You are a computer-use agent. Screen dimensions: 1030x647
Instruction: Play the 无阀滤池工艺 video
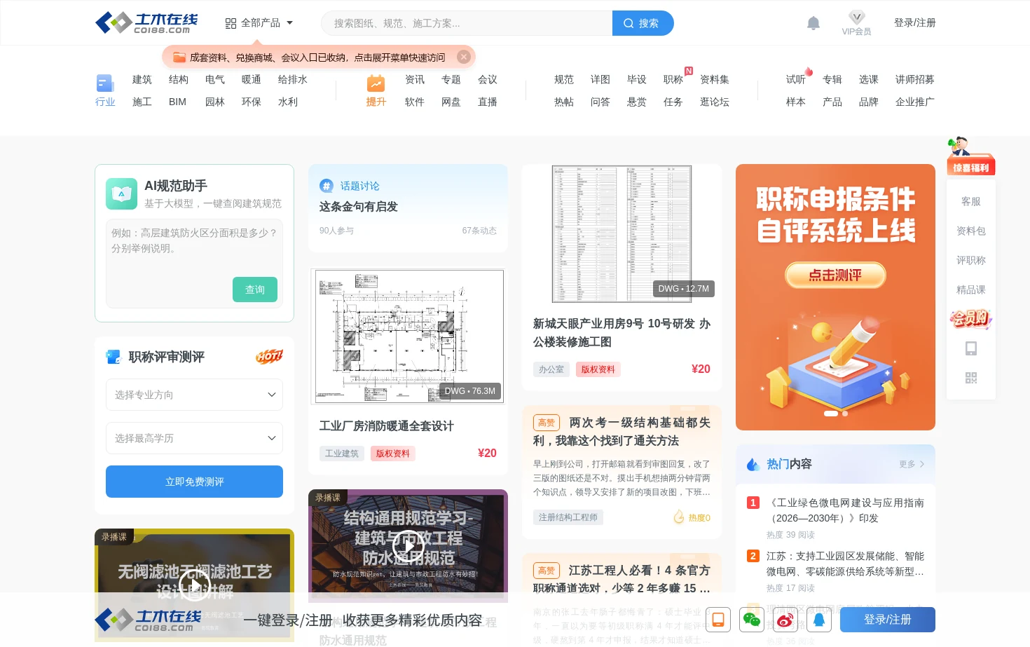tap(195, 585)
